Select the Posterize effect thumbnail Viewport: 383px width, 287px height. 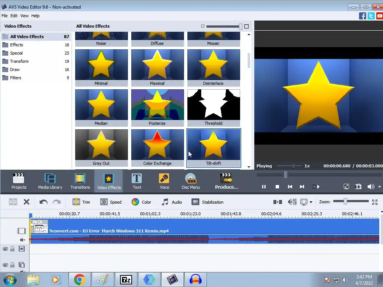pyautogui.click(x=157, y=108)
